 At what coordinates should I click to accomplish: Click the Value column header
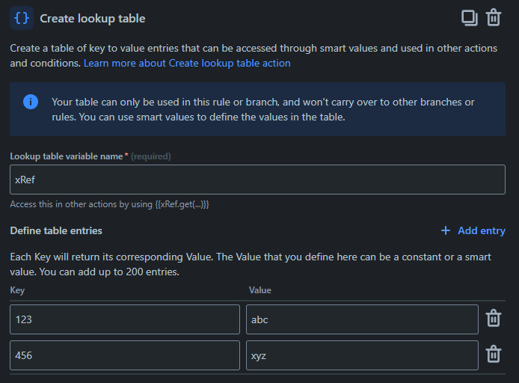click(x=259, y=289)
